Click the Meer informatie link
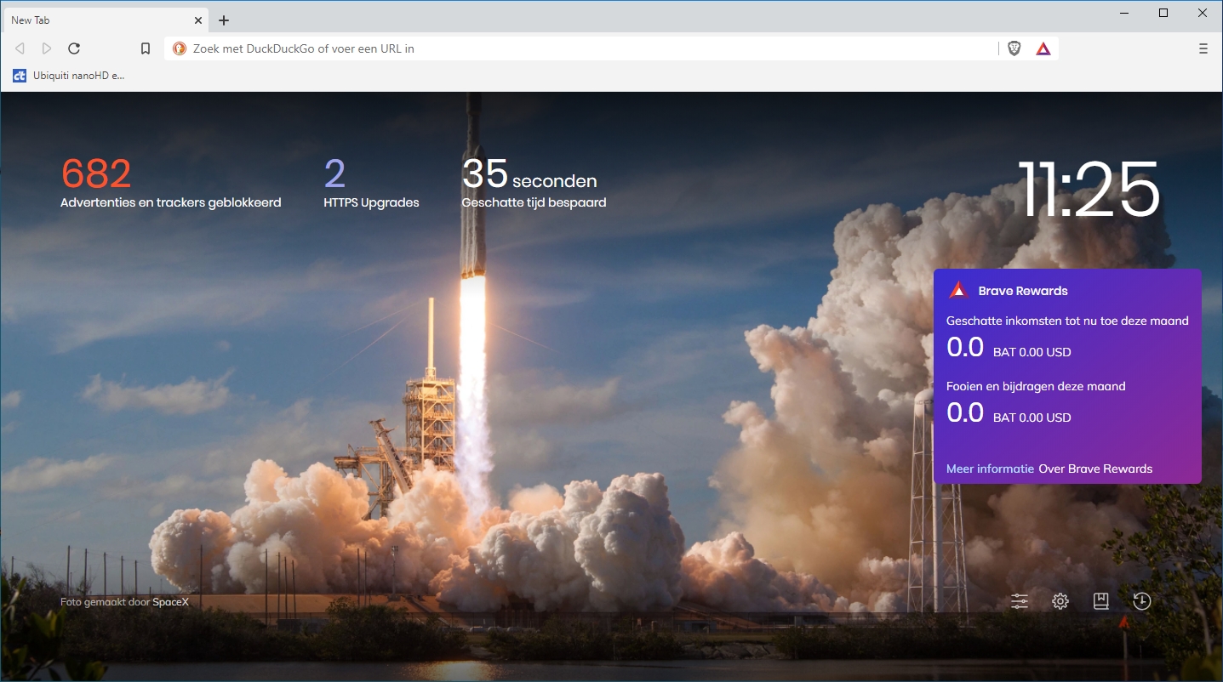 pos(990,469)
